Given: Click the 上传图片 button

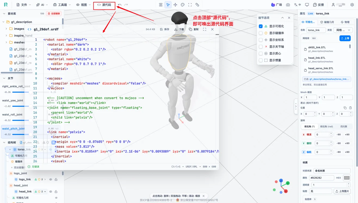Looking at the screenshot, I should [342, 191].
